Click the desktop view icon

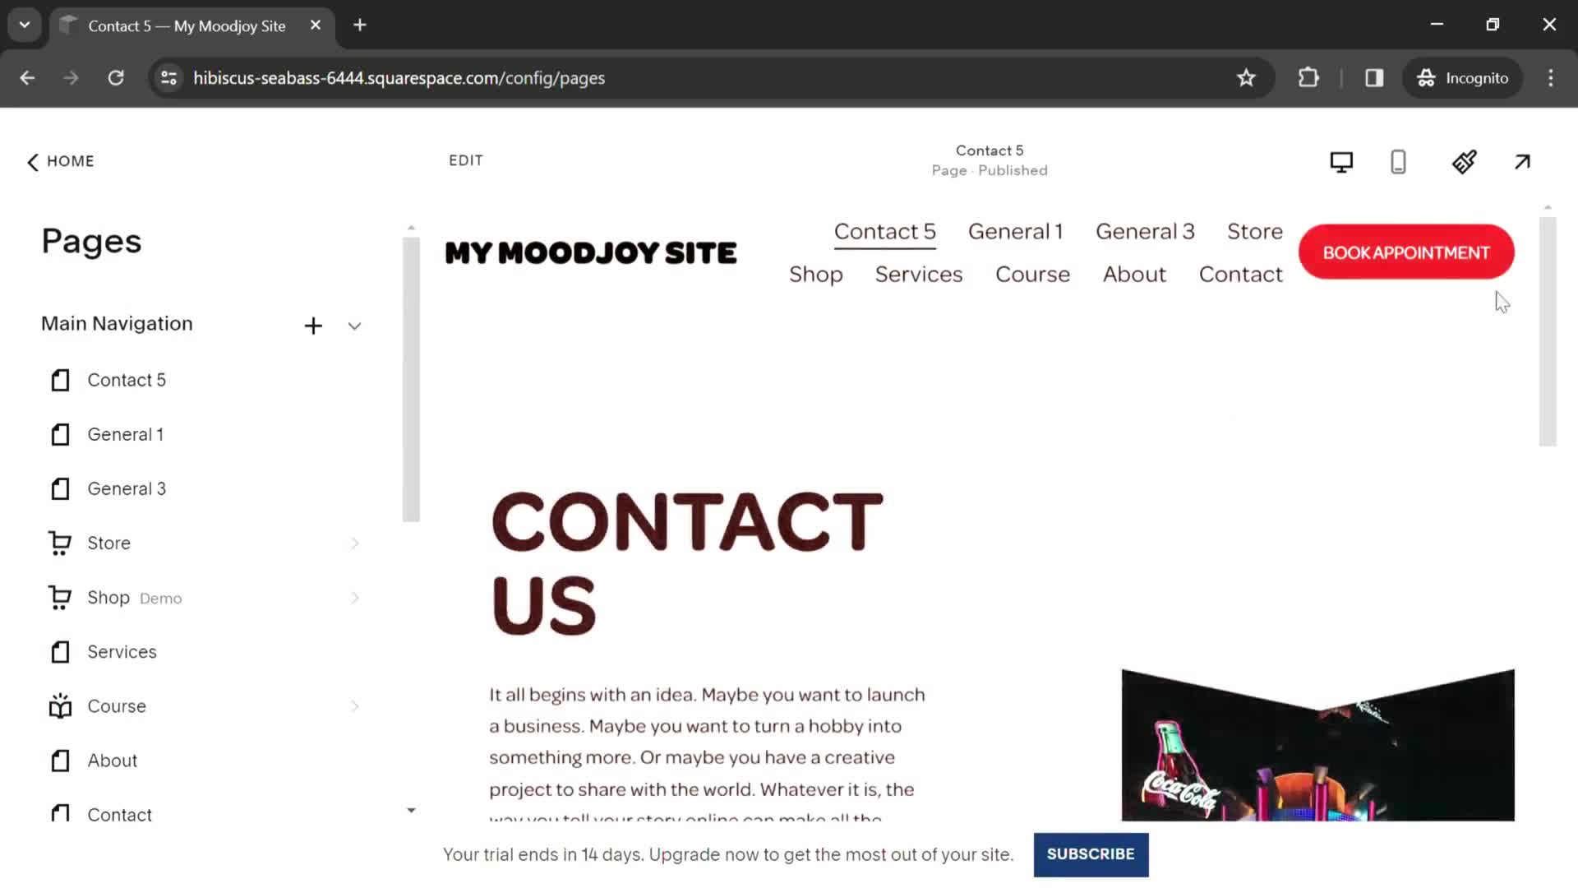tap(1340, 160)
